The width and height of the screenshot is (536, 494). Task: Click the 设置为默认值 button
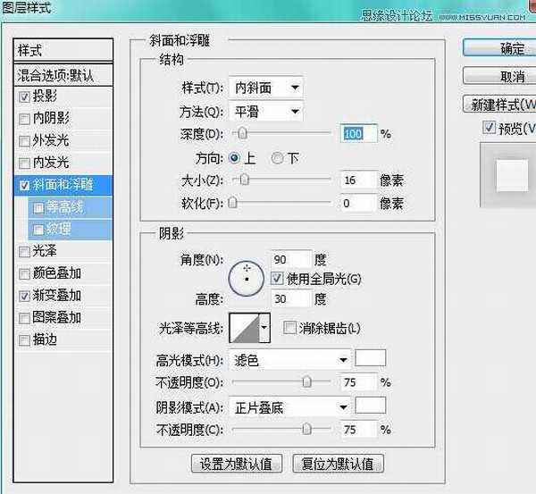pos(237,464)
